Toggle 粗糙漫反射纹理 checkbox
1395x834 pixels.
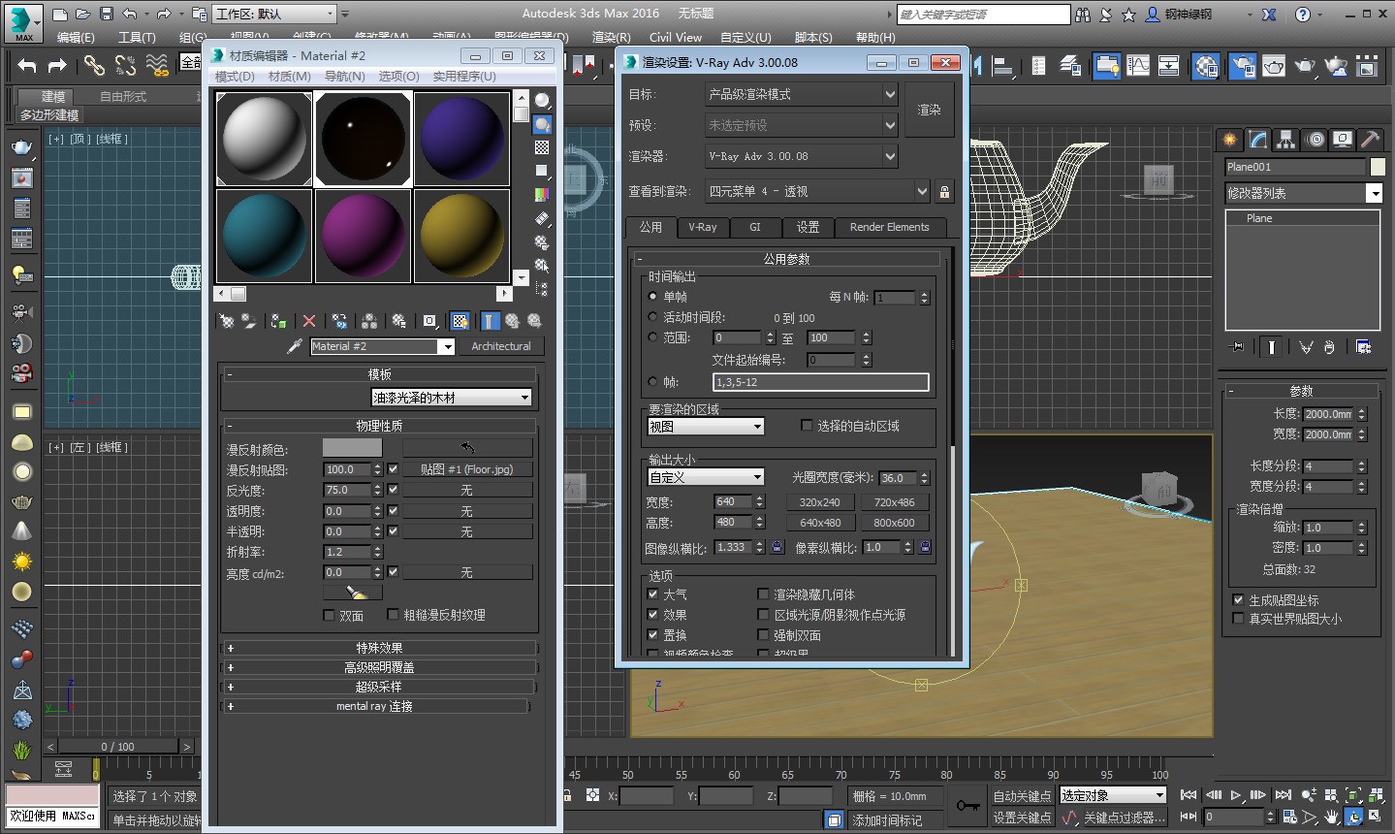pyautogui.click(x=393, y=614)
